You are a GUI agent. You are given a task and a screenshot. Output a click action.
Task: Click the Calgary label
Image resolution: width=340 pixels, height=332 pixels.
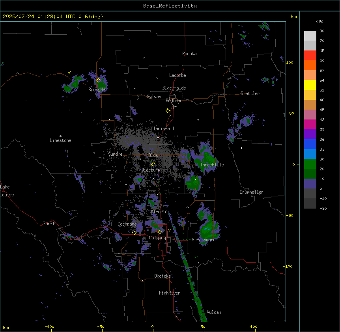[157, 238]
